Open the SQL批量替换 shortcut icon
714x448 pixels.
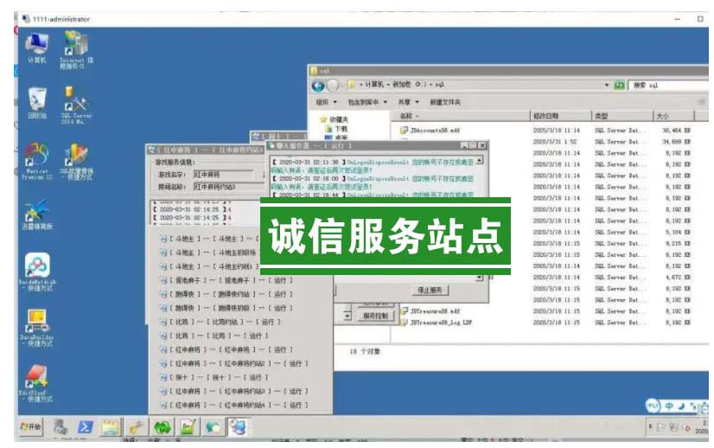[x=76, y=157]
